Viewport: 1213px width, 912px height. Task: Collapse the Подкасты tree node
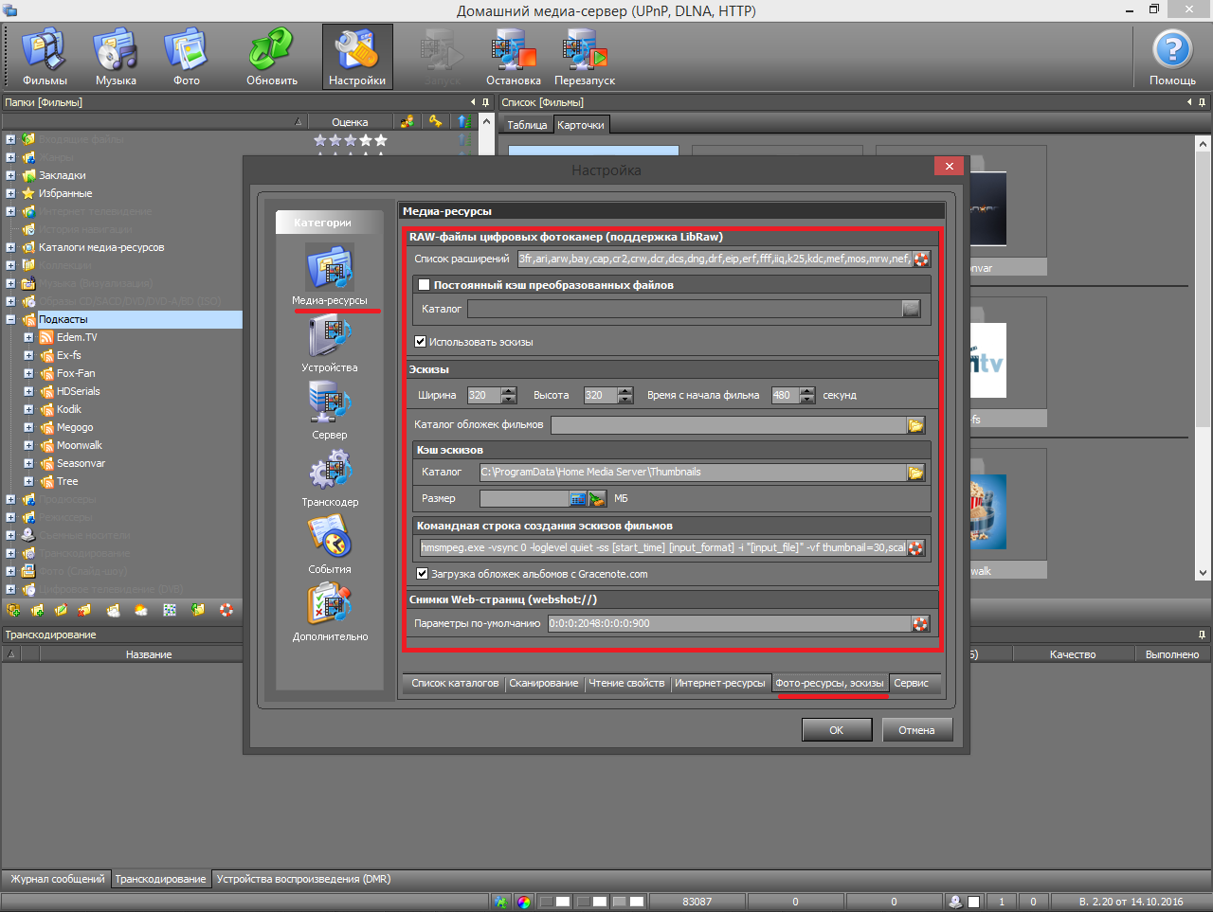(10, 320)
